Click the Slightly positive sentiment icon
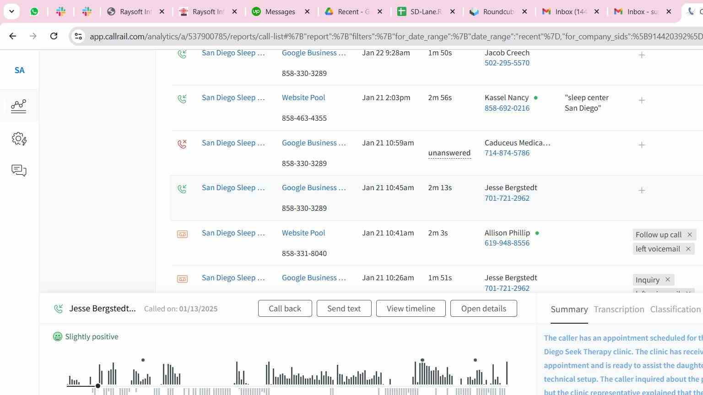Image resolution: width=703 pixels, height=395 pixels. 57,336
